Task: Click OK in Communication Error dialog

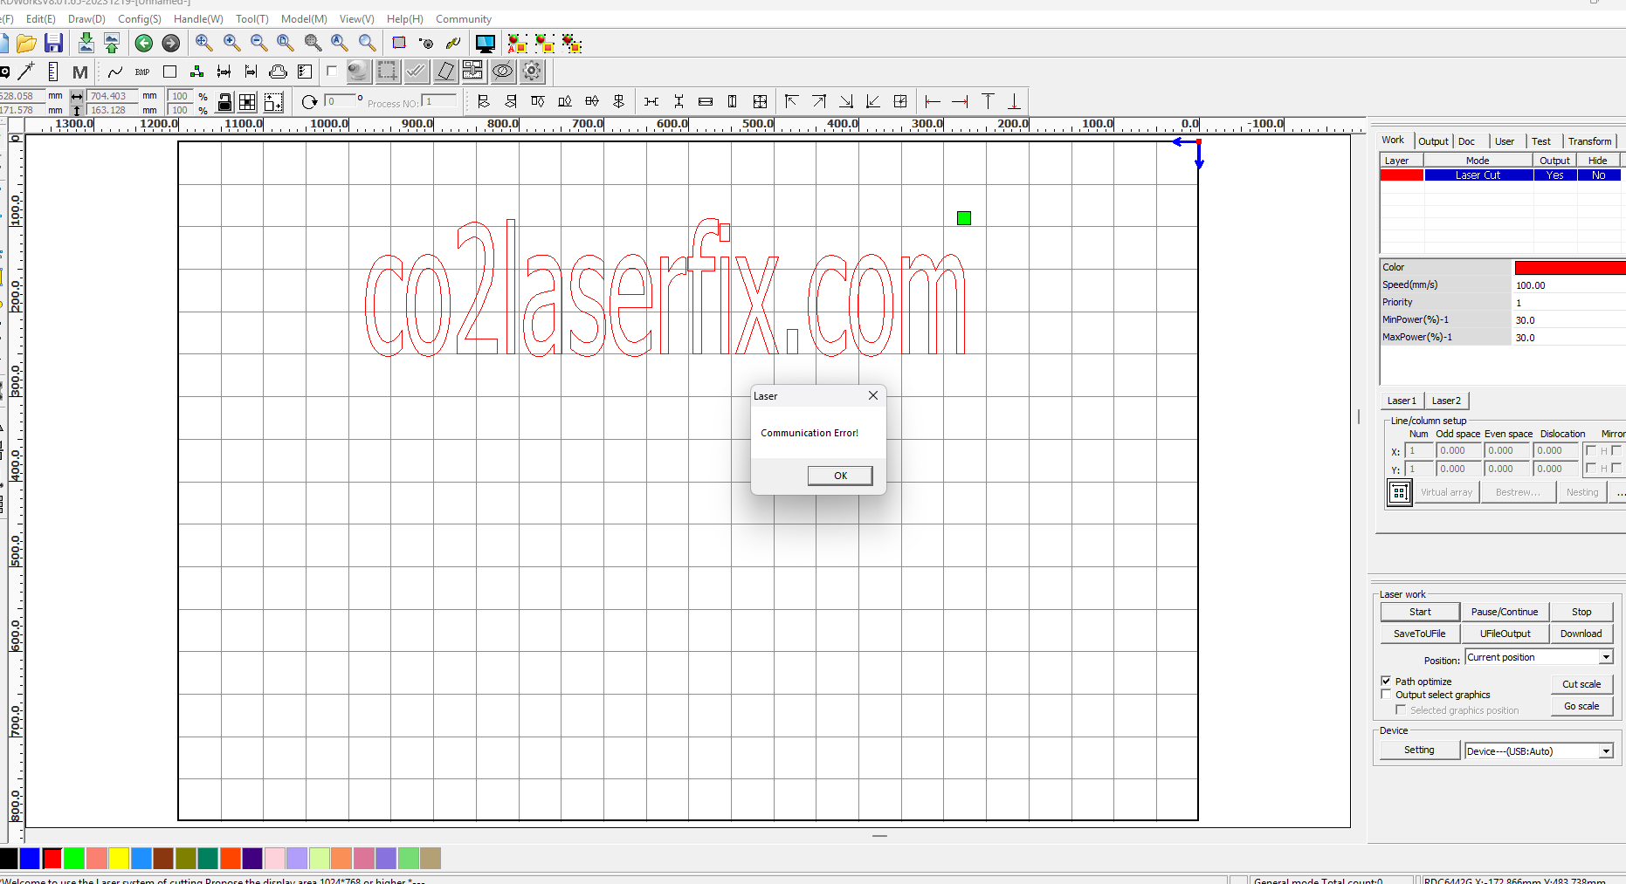Action: click(x=840, y=476)
